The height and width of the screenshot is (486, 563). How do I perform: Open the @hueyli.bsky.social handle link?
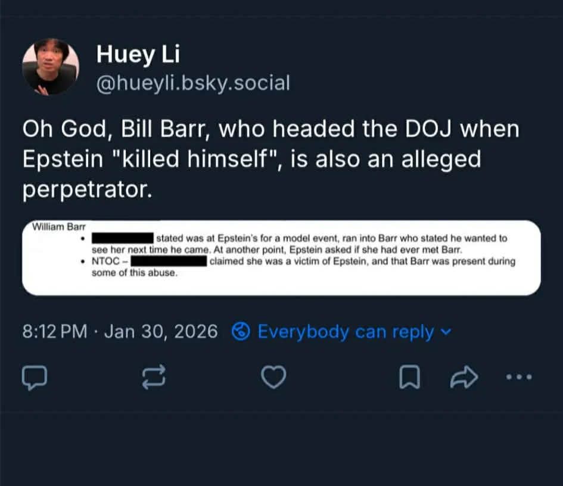(193, 83)
